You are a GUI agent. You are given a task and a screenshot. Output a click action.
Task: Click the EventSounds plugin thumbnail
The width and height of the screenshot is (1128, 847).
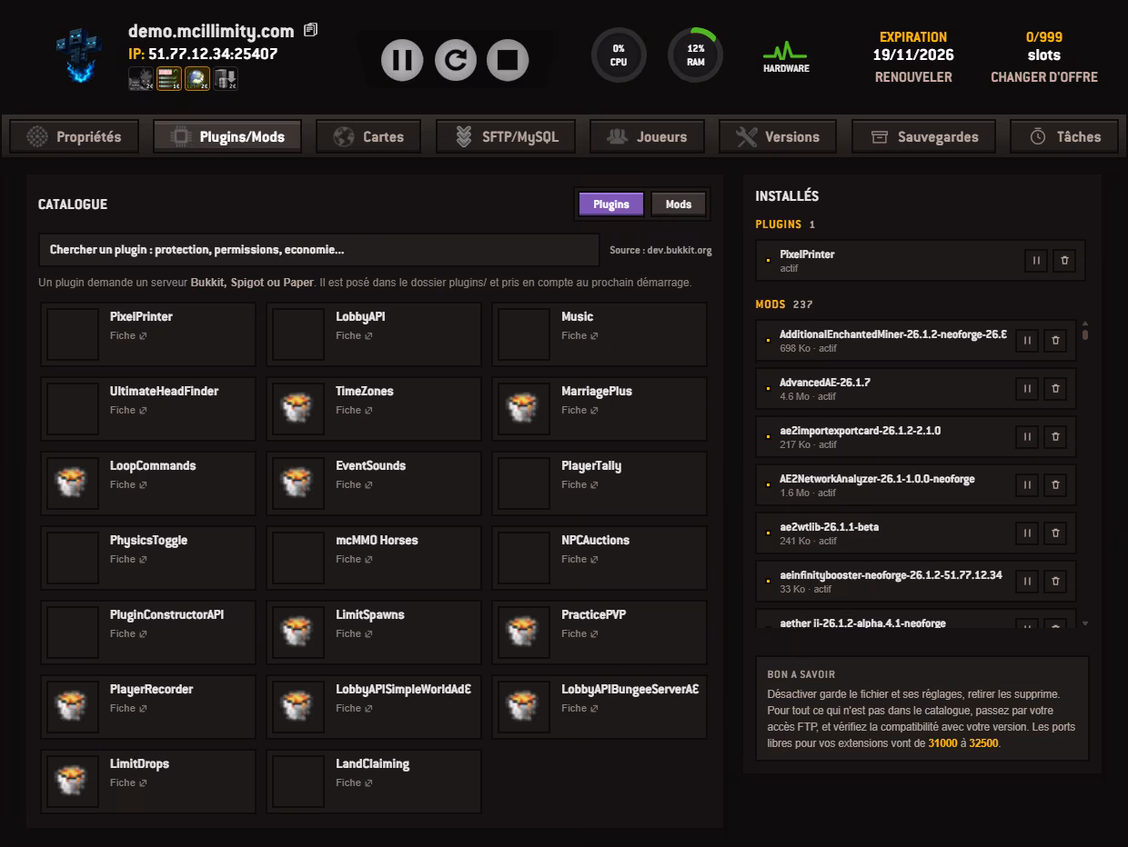298,483
